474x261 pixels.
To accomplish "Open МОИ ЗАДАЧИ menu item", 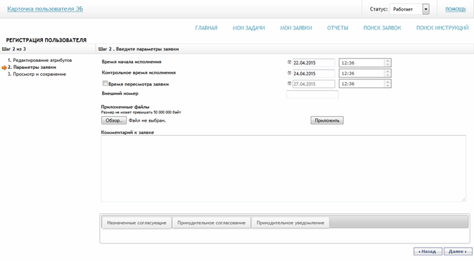I will pyautogui.click(x=248, y=28).
